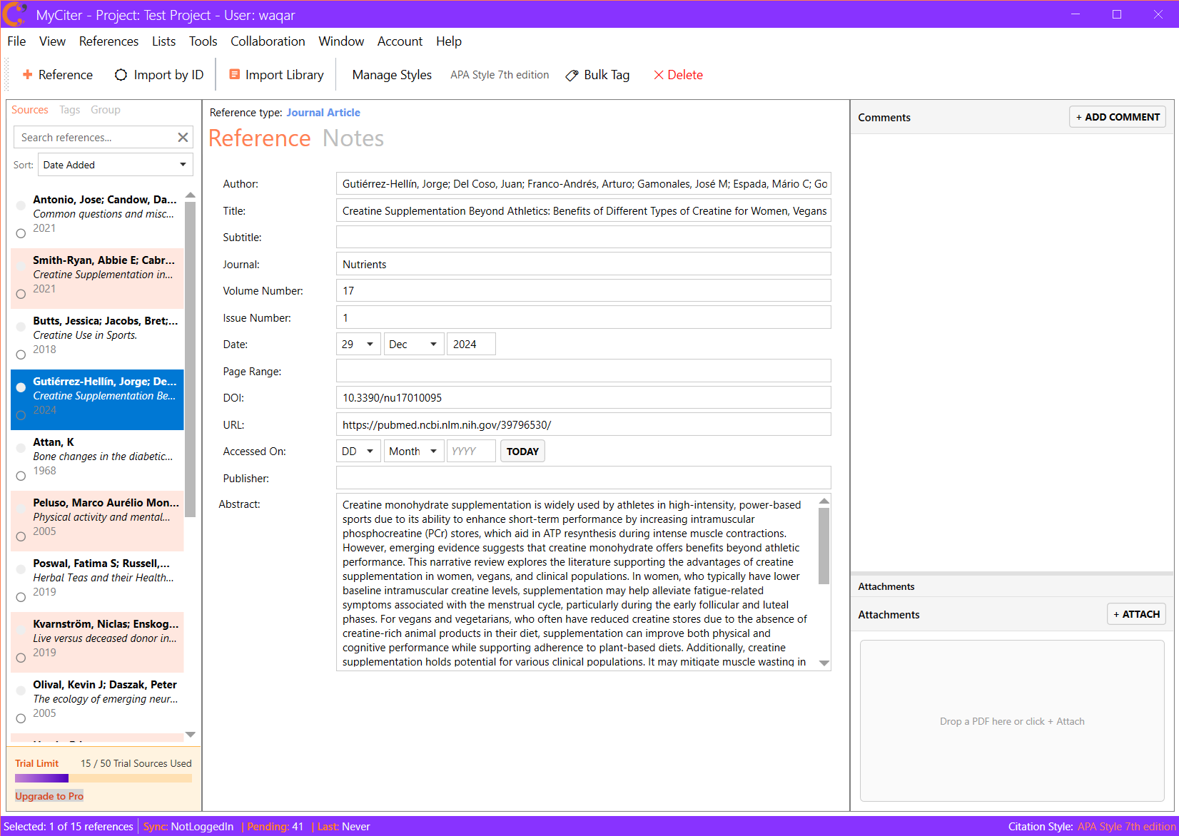Open the File menu
This screenshot has width=1179, height=836.
coord(16,41)
